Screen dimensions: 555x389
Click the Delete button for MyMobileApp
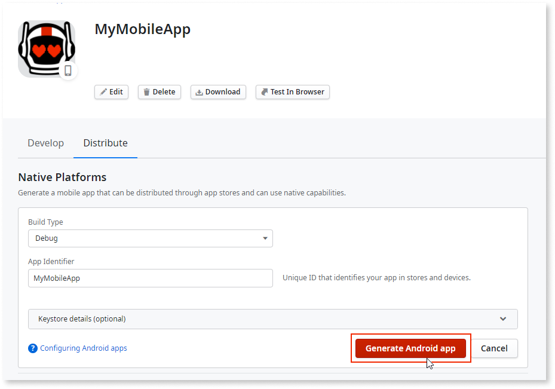159,91
